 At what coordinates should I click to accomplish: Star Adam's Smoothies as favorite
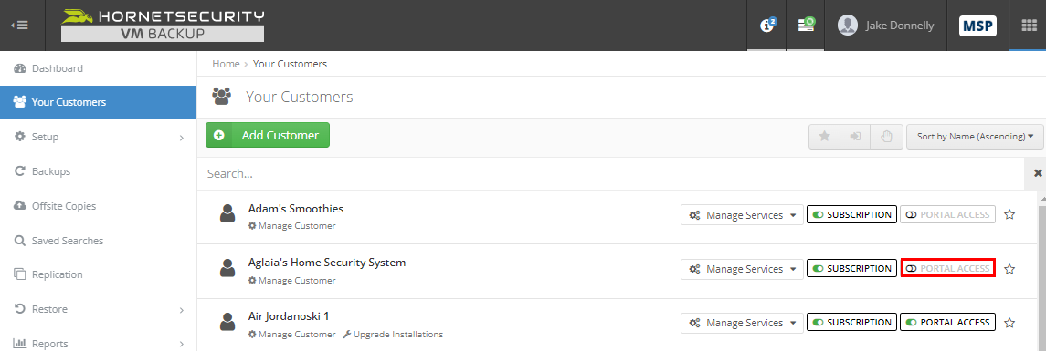coord(1009,214)
